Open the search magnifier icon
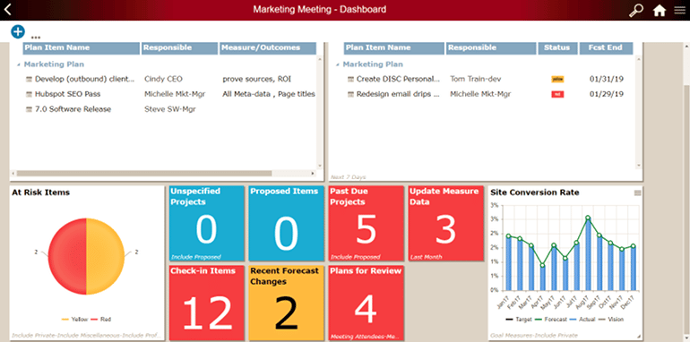 click(x=635, y=10)
